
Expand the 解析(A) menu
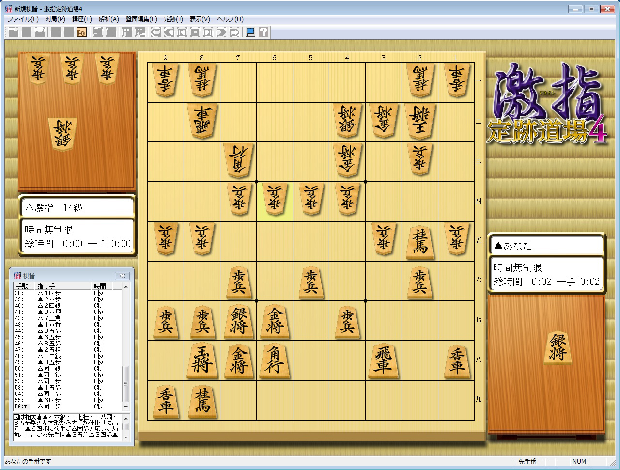[x=108, y=19]
